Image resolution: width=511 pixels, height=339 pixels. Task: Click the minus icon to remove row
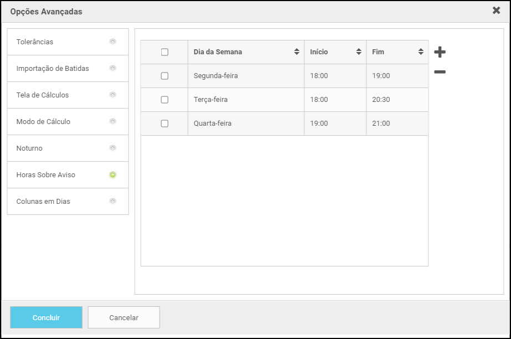click(440, 72)
